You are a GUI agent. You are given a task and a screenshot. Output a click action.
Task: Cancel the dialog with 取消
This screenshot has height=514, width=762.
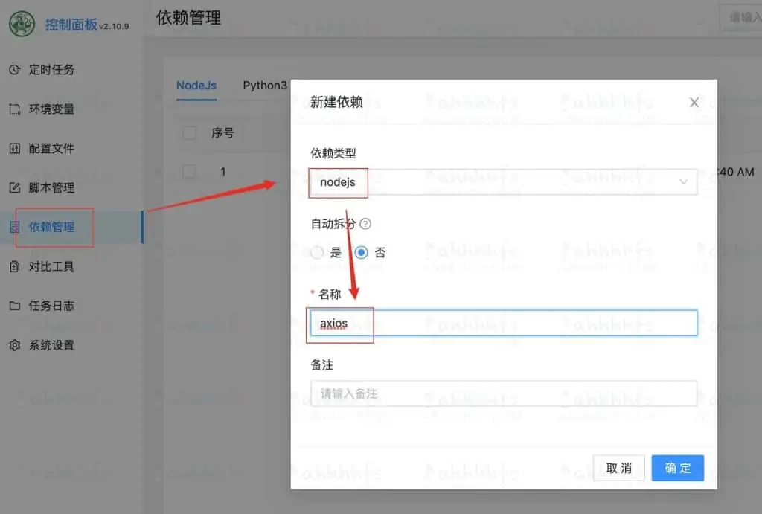[x=618, y=468]
